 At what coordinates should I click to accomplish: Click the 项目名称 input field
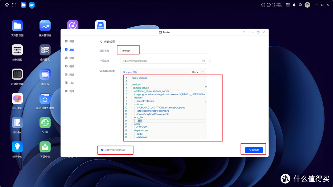[x=163, y=51]
